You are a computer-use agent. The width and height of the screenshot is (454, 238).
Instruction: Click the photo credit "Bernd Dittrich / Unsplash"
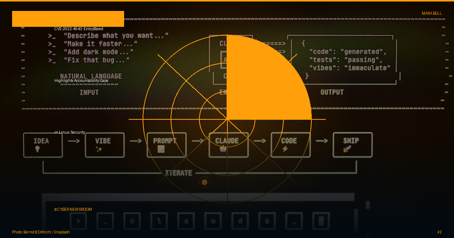pyautogui.click(x=41, y=232)
